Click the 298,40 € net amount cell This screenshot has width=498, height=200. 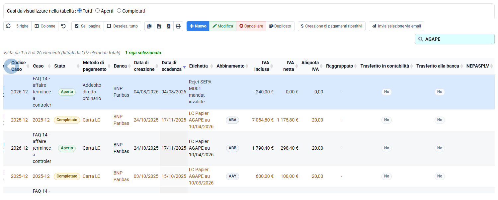point(290,148)
